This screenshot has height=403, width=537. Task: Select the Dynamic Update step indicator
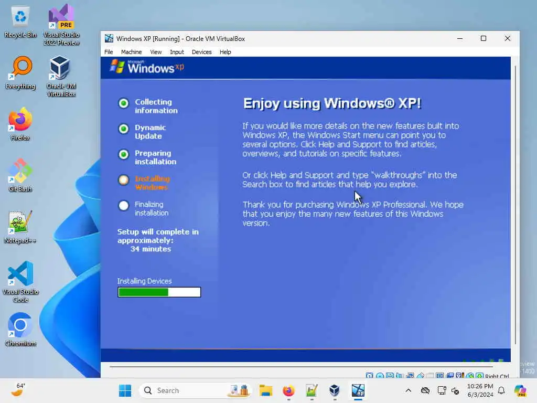point(124,129)
